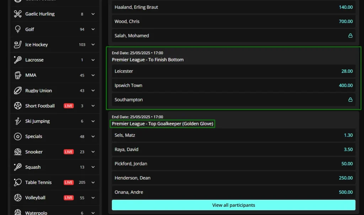Select Onana, Andre odds 500.00
This screenshot has height=215, width=364.
click(346, 192)
